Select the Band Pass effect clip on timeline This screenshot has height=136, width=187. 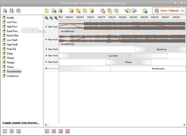click(x=160, y=49)
